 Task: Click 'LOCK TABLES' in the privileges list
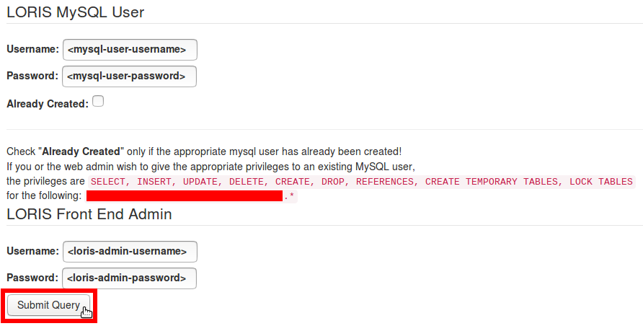click(x=600, y=182)
